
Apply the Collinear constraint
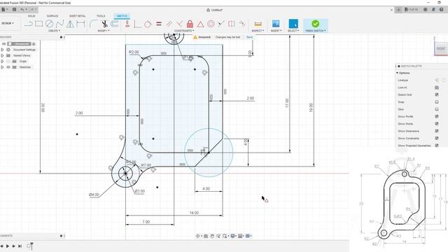pos(221,24)
